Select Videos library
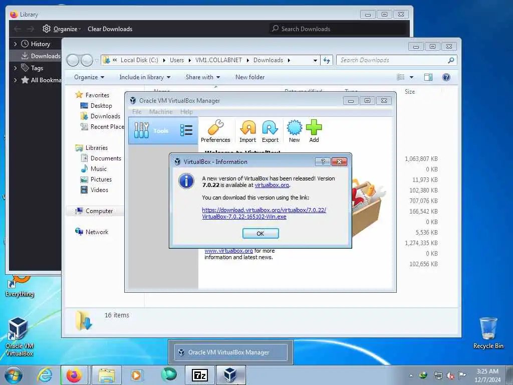The height and width of the screenshot is (385, 513). (x=99, y=190)
